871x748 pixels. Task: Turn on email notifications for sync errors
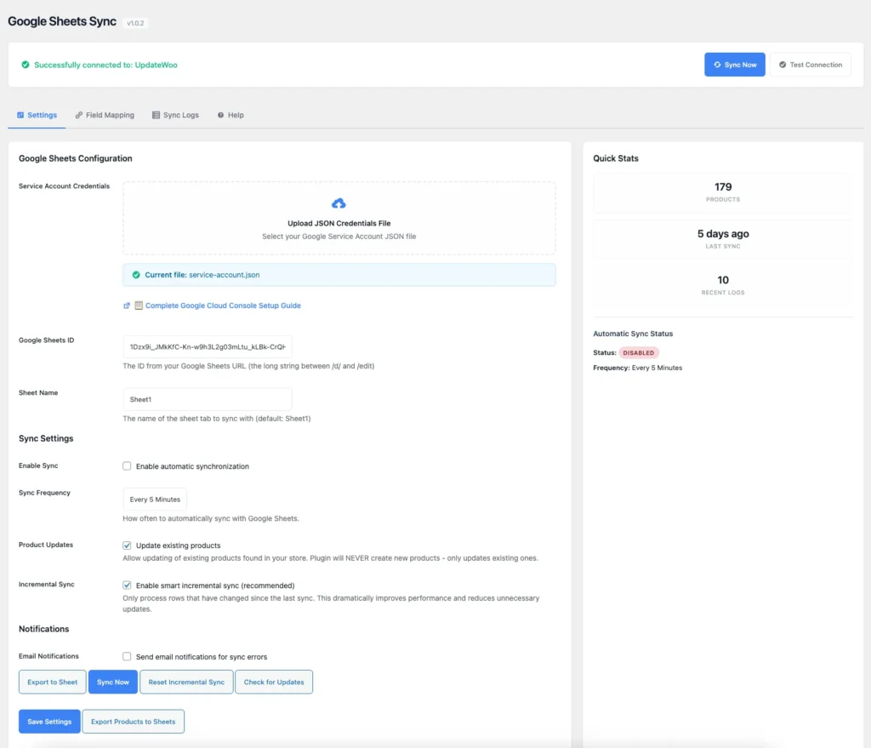coord(127,657)
